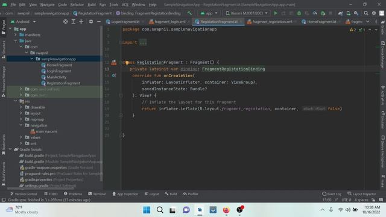
Task: Open Search Everywhere magnifier icon
Action: pos(366,13)
